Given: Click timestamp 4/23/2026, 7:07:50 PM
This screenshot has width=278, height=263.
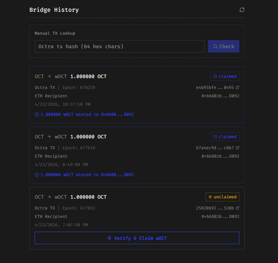Looking at the screenshot, I should [x=61, y=225].
